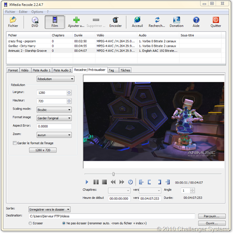Open the Fichier menu
The width and height of the screenshot is (233, 233).
pyautogui.click(x=10, y=12)
